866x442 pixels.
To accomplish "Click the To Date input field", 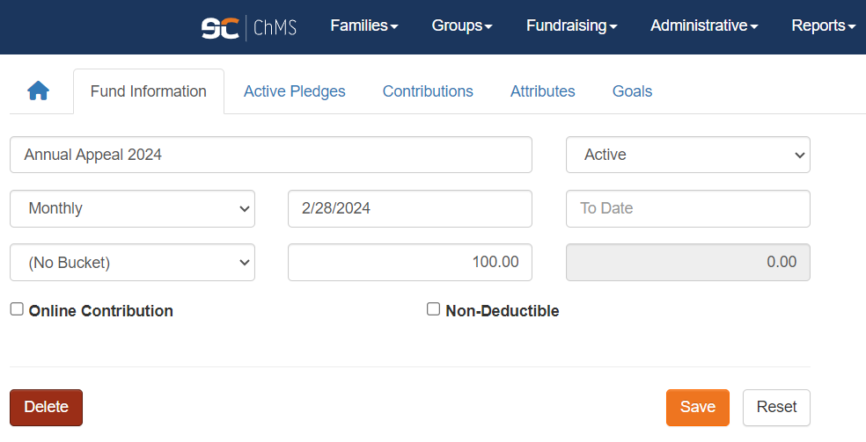I will [x=688, y=209].
